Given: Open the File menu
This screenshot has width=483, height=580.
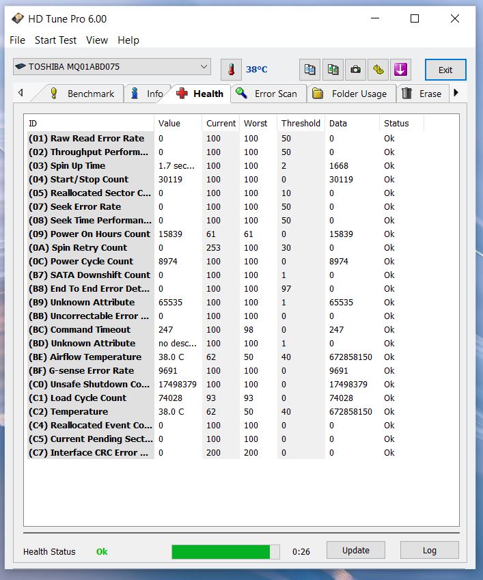Looking at the screenshot, I should 17,40.
